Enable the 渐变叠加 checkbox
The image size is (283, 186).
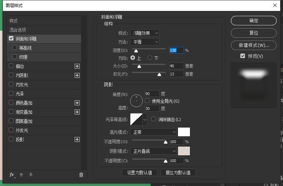(x=11, y=112)
